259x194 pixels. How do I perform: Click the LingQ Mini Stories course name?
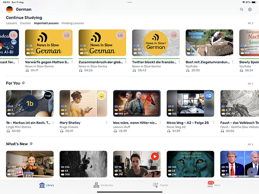coord(19,127)
